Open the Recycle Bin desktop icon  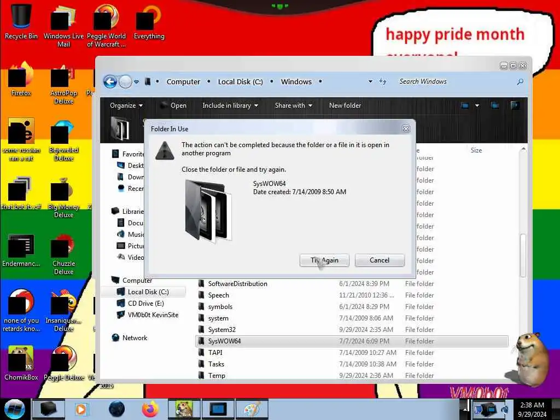(x=21, y=21)
